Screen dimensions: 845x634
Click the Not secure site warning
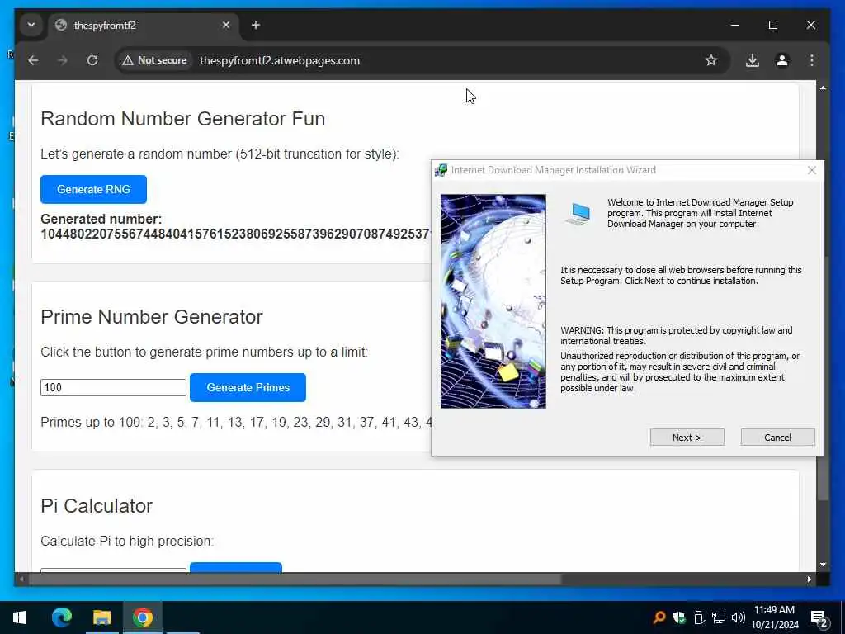(x=154, y=60)
